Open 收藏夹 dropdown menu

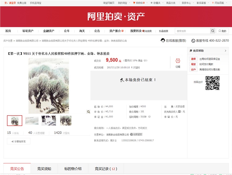tap(157, 3)
